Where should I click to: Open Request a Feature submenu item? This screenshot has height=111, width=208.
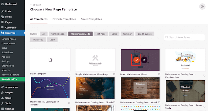(10, 75)
